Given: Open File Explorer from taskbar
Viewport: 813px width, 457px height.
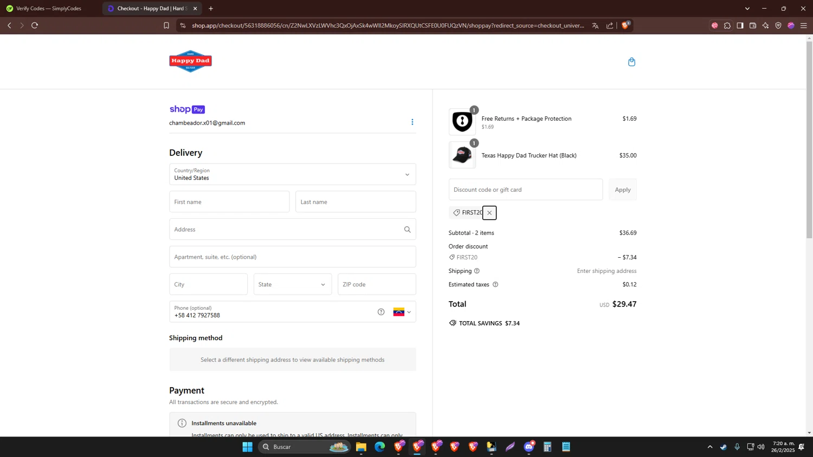Looking at the screenshot, I should pyautogui.click(x=361, y=447).
